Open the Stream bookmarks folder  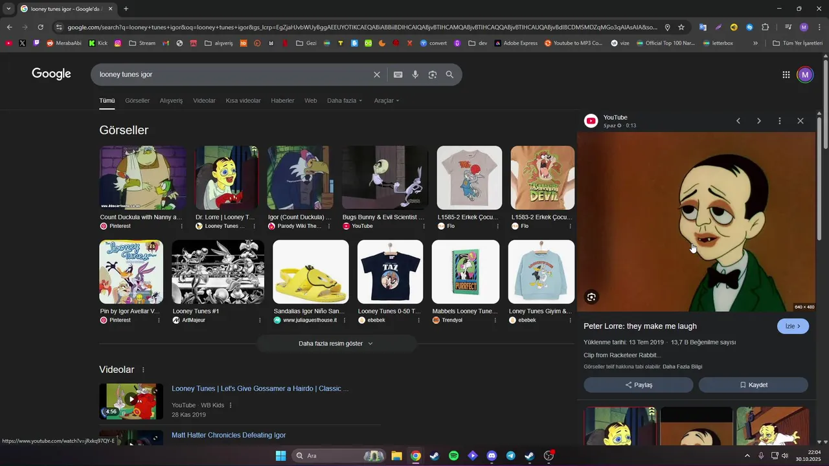coord(142,43)
